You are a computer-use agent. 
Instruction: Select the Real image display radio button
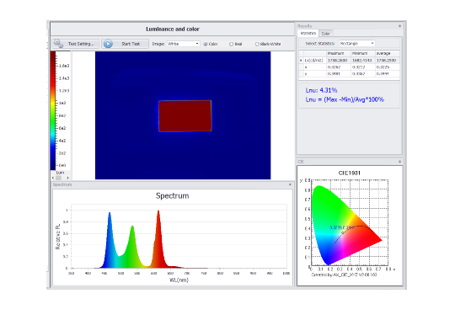coord(231,44)
